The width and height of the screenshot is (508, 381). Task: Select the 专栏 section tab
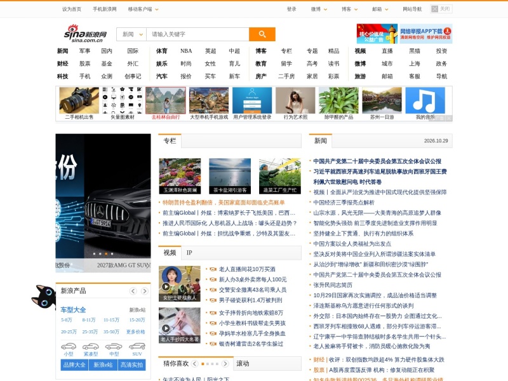170,141
